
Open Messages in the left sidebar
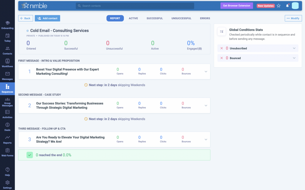click(7, 76)
